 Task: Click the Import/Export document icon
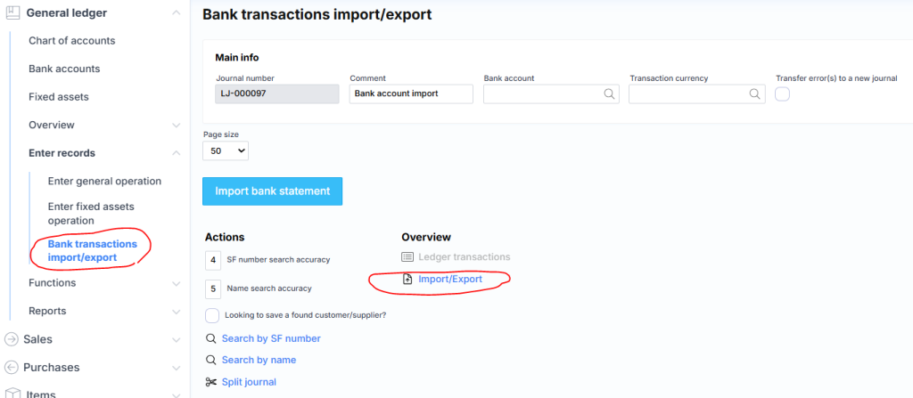[407, 280]
